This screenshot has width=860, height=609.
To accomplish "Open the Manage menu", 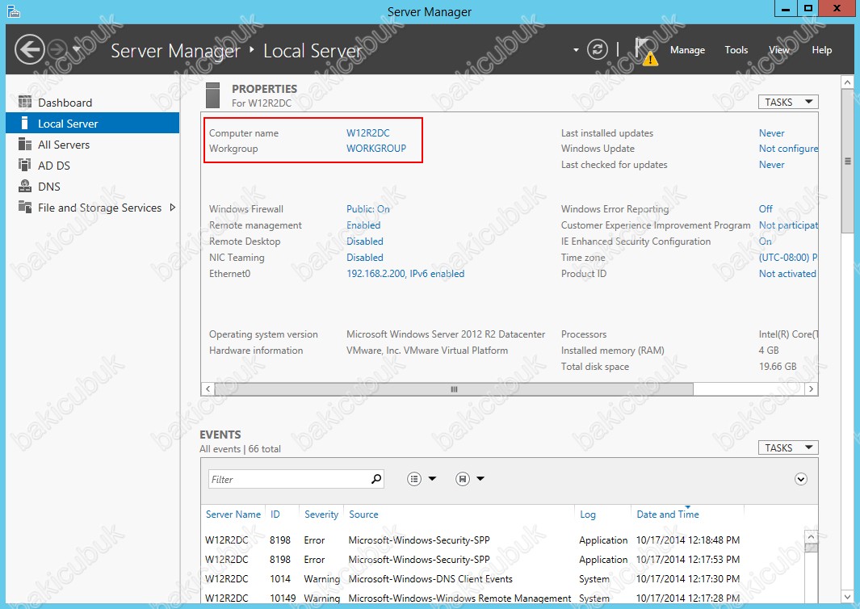I will click(687, 50).
